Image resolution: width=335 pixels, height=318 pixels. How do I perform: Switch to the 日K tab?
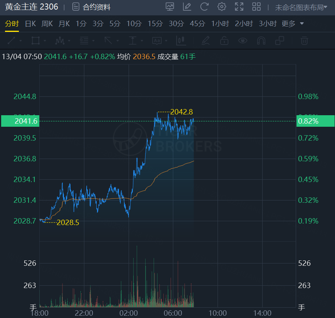pyautogui.click(x=30, y=23)
